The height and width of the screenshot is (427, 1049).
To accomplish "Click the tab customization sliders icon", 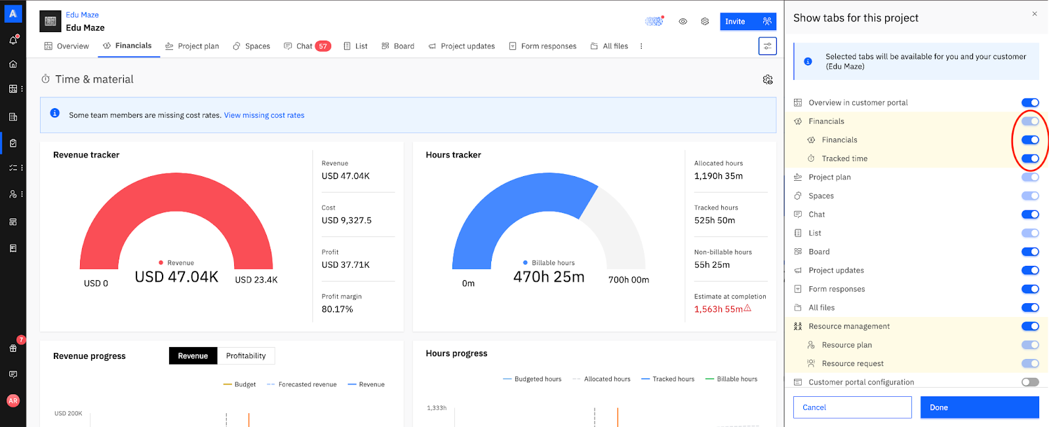I will tap(767, 46).
